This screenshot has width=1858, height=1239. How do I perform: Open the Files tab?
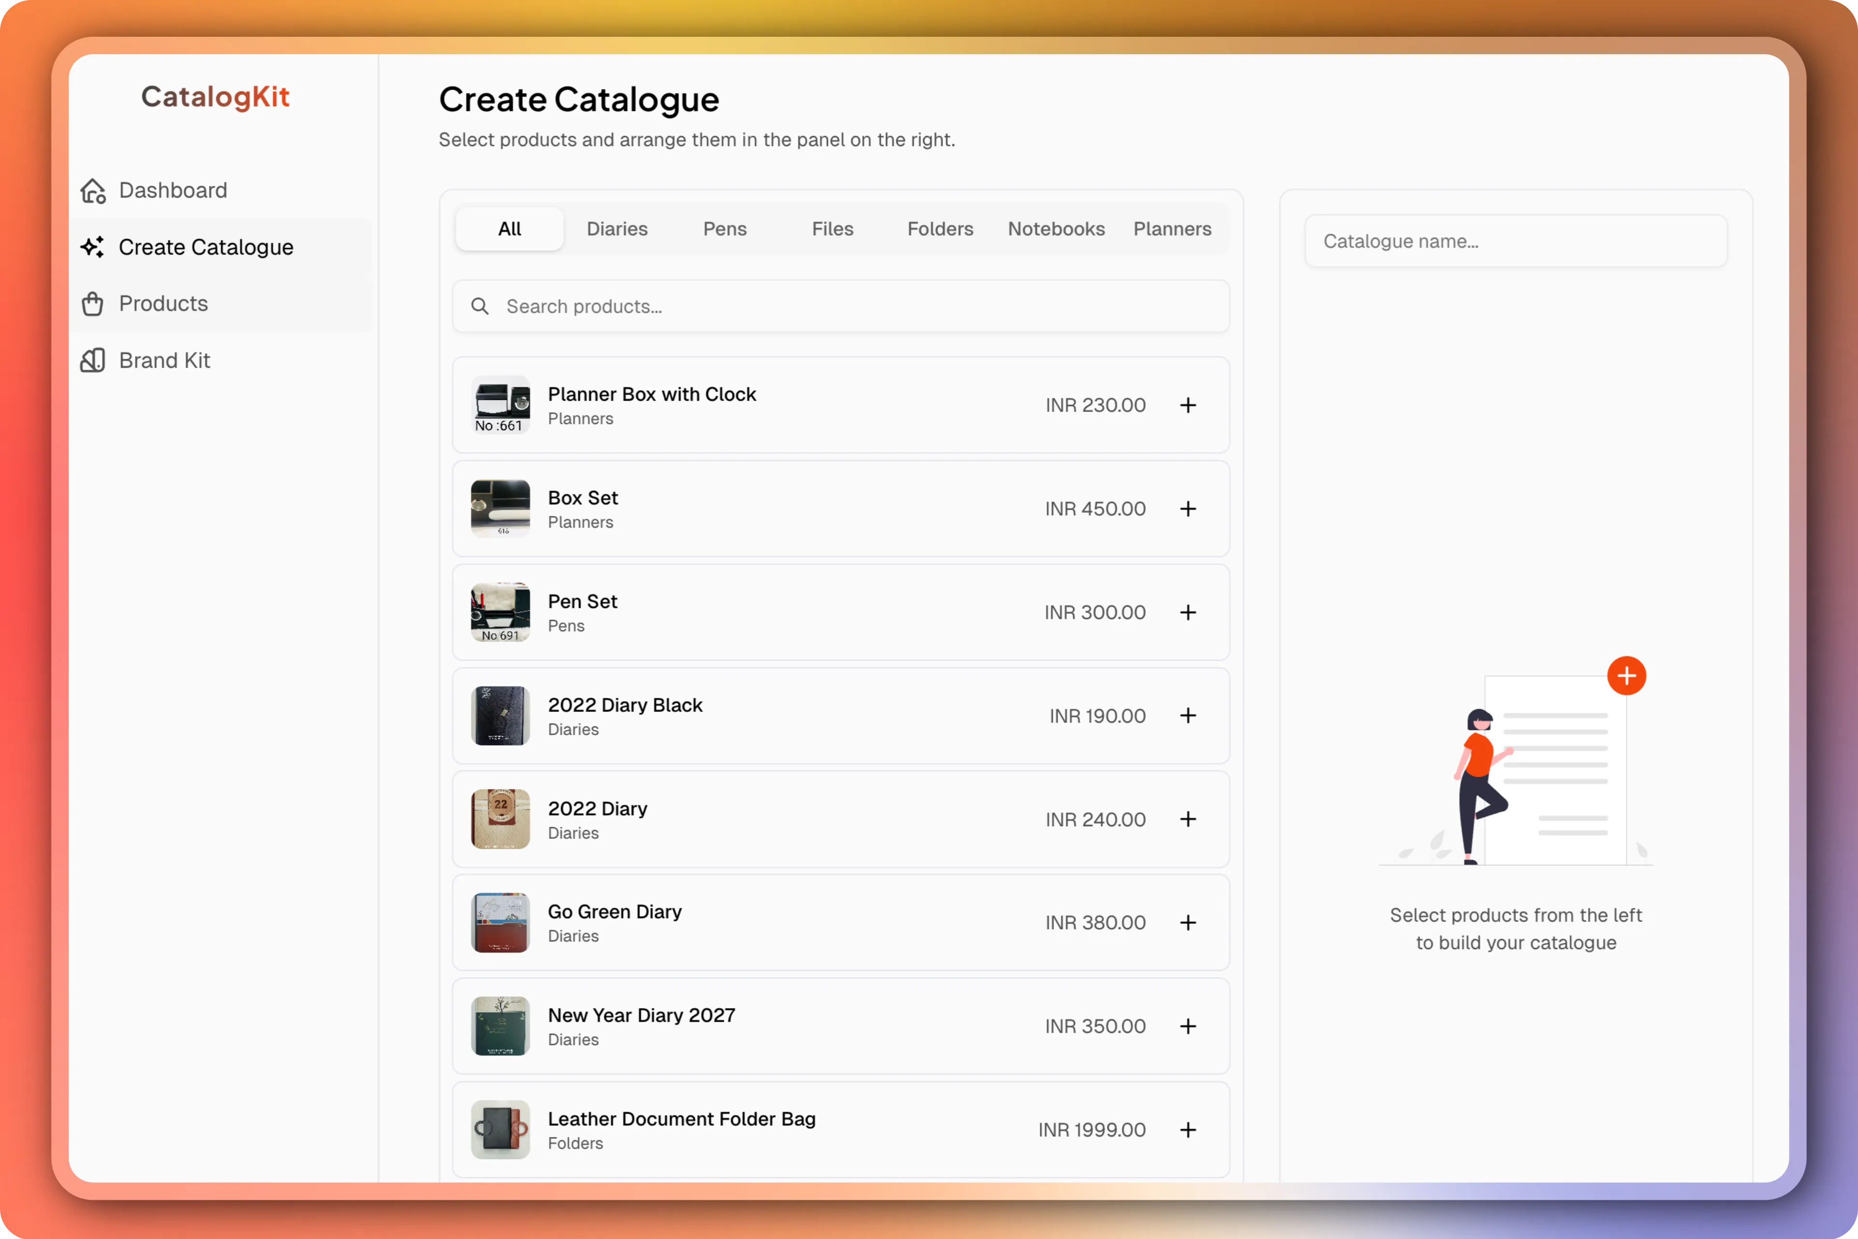click(833, 229)
